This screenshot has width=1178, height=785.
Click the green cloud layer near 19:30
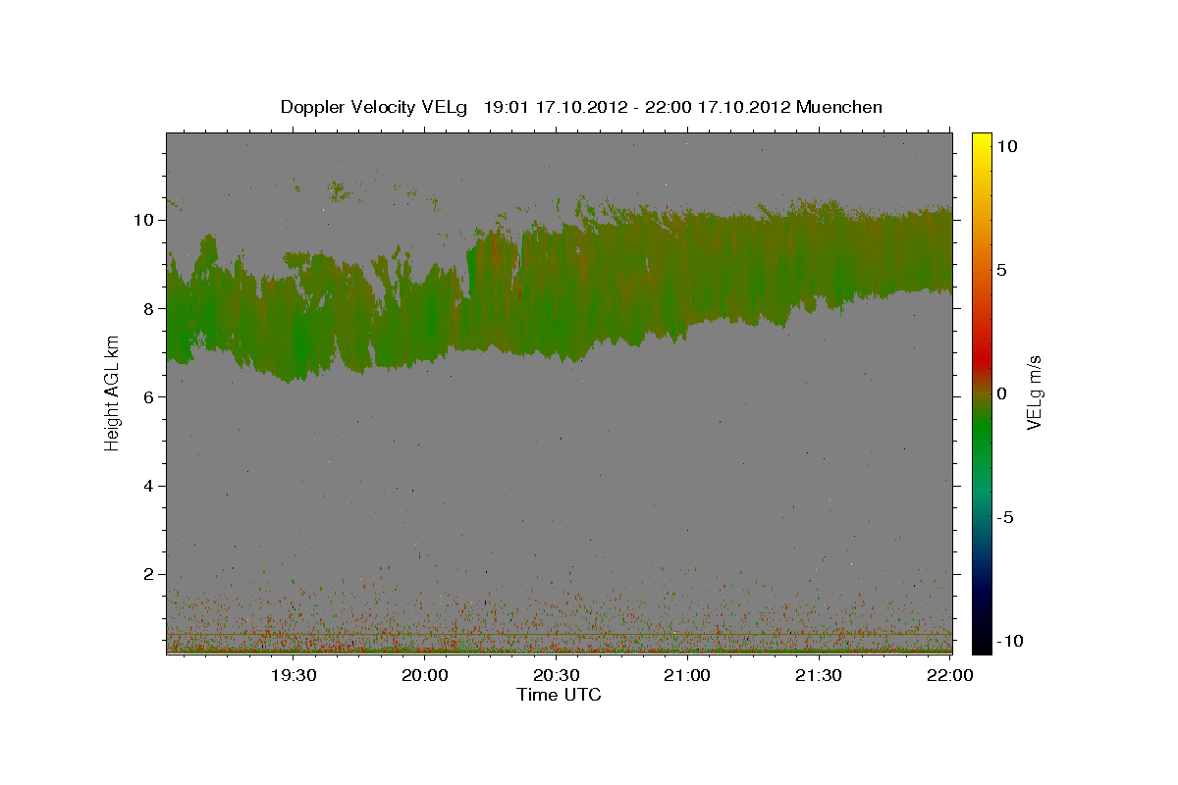click(x=294, y=329)
